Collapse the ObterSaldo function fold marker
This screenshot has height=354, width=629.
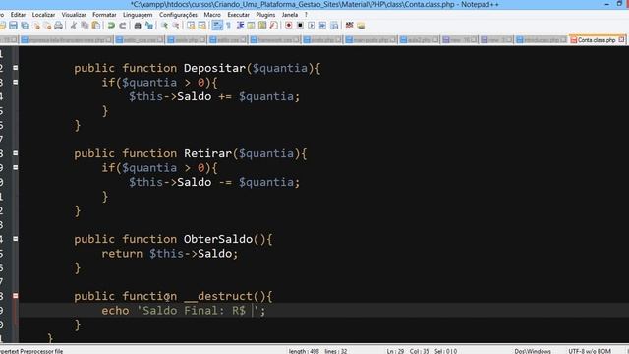[16, 239]
